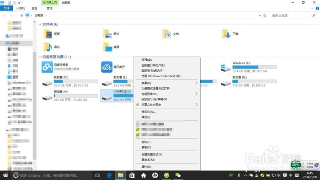Click the refresh button in address bar
The image size is (320, 180).
pyautogui.click(x=265, y=16)
